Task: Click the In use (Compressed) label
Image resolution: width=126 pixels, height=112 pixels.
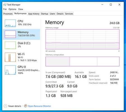Action: 55,72
